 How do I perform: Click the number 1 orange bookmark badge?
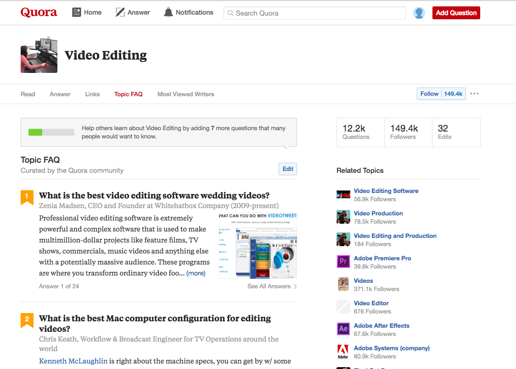click(27, 197)
